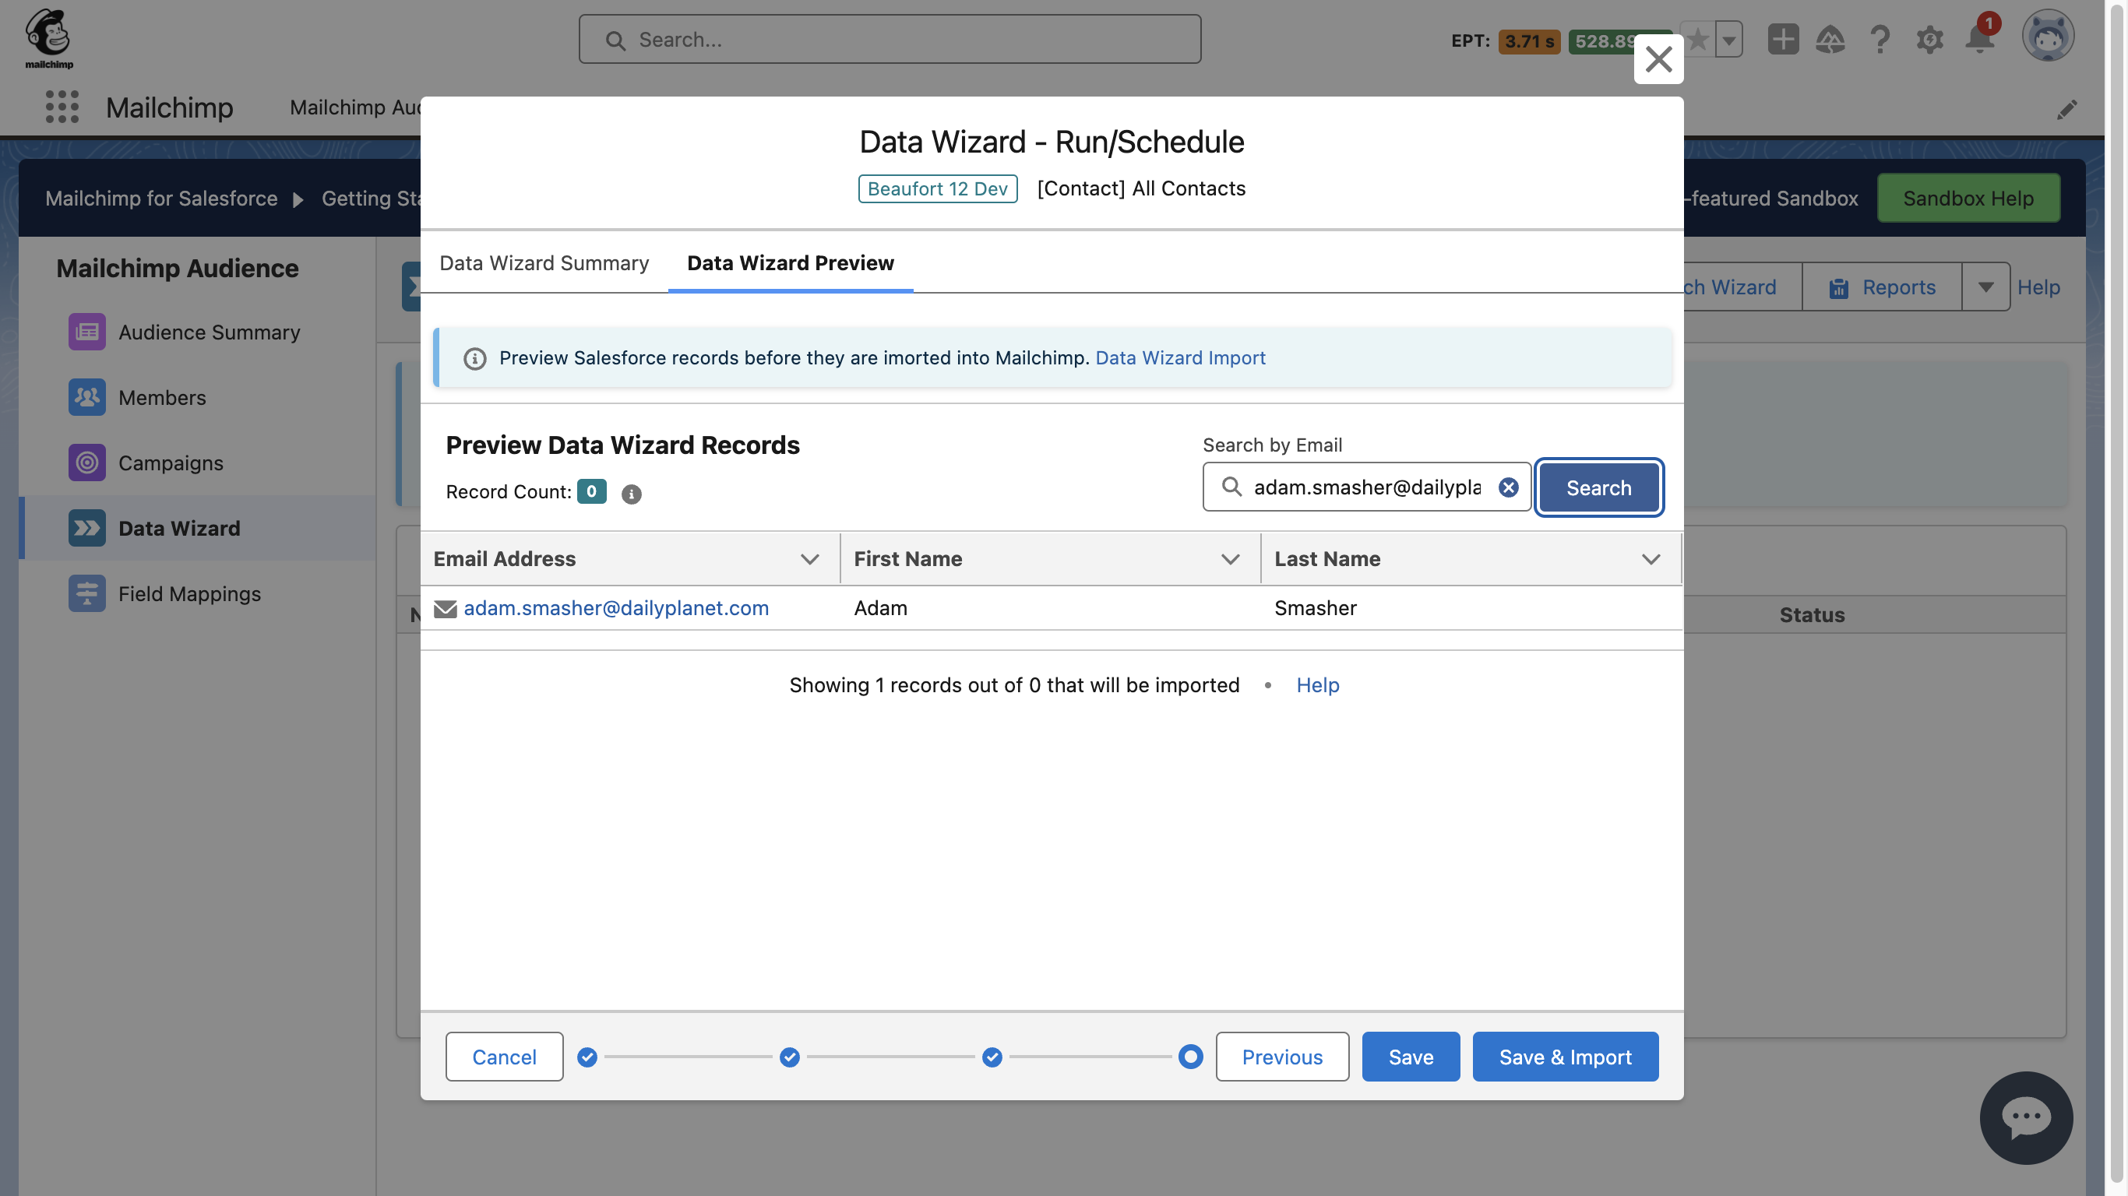Click the Smasher last name cell
The height and width of the screenshot is (1196, 2128).
1471,609
